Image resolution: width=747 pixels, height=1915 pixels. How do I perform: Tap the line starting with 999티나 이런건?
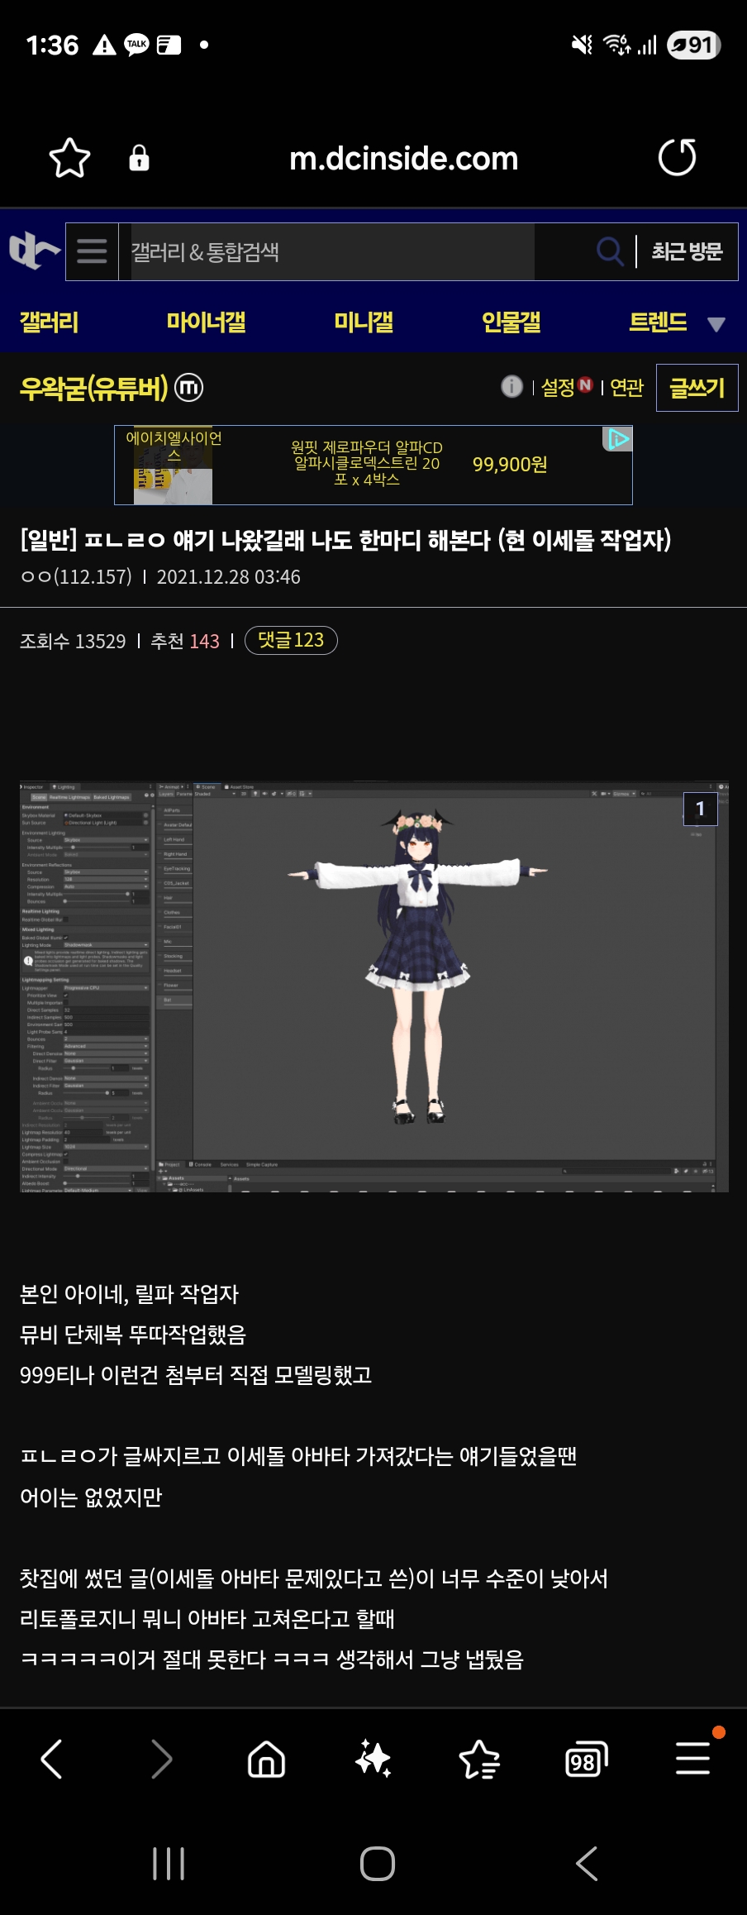(196, 1375)
